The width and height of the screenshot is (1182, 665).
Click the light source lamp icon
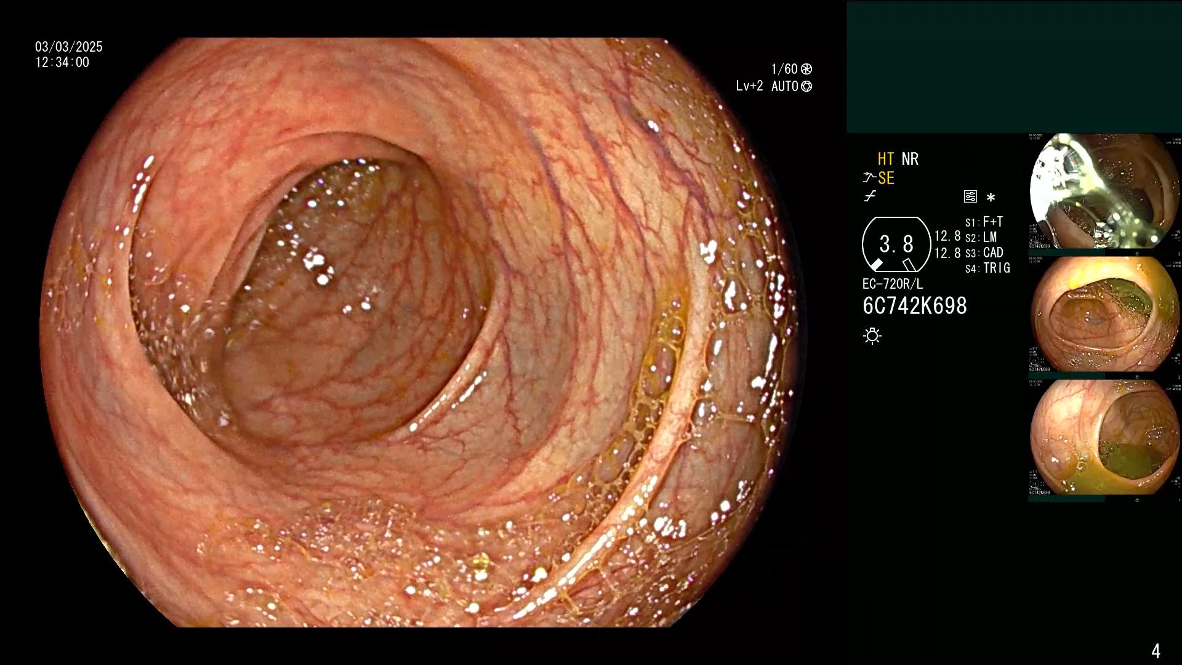pos(872,336)
